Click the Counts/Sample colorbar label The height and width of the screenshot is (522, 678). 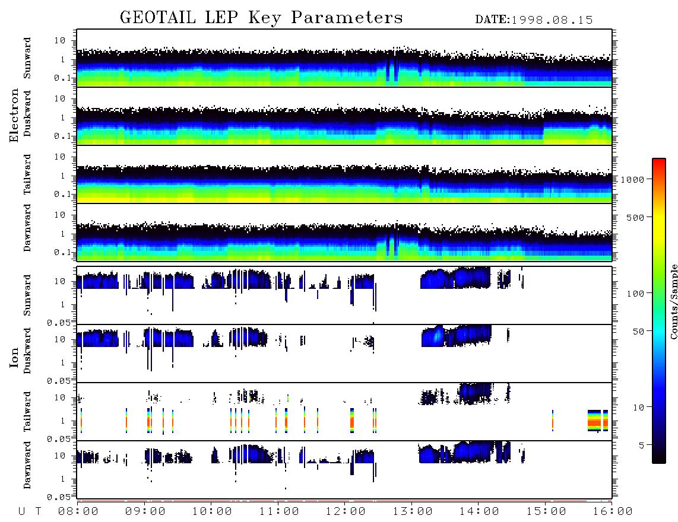click(x=673, y=301)
